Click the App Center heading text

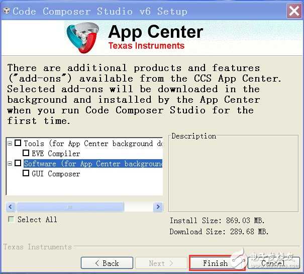[x=156, y=32]
